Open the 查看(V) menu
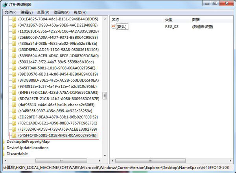Viewport: 236px width, 173px height. pos(43,12)
